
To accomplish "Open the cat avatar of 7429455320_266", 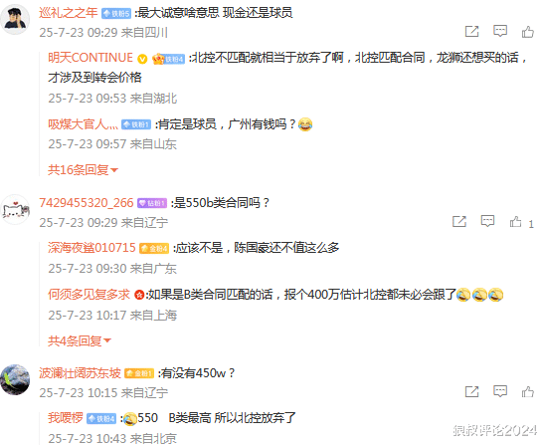I will click(x=15, y=209).
